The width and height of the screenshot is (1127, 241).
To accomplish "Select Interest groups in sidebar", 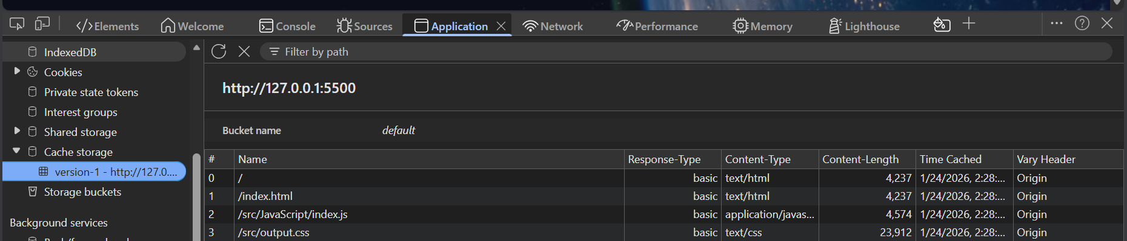I will click(x=81, y=112).
